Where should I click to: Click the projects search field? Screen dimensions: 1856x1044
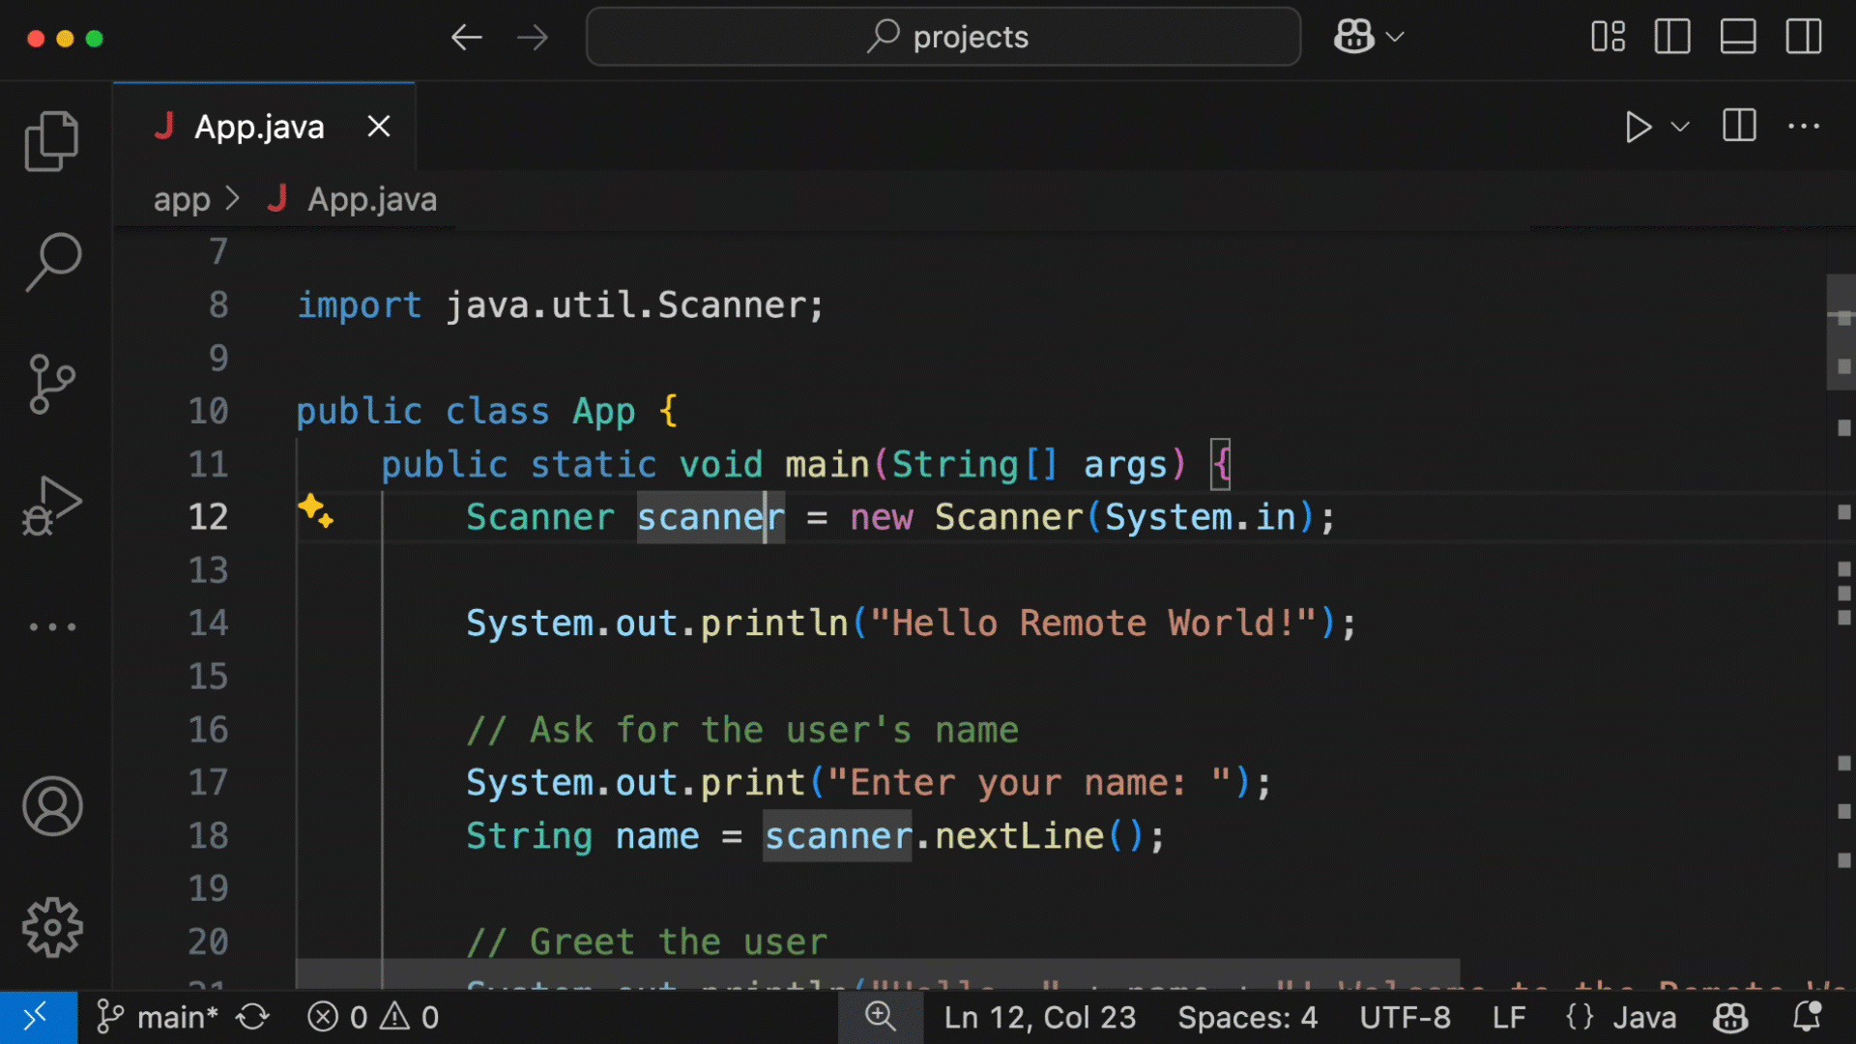tap(942, 37)
